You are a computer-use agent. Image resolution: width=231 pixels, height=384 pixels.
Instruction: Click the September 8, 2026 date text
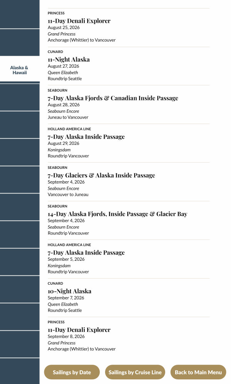pos(66,336)
